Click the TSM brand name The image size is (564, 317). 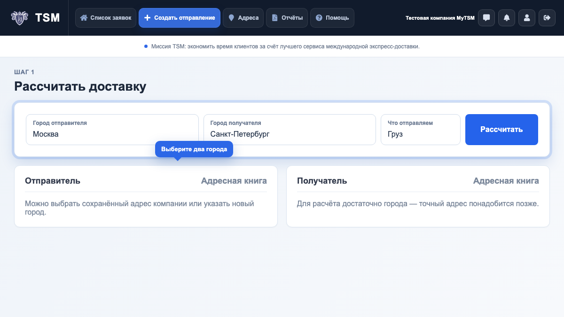click(x=48, y=18)
